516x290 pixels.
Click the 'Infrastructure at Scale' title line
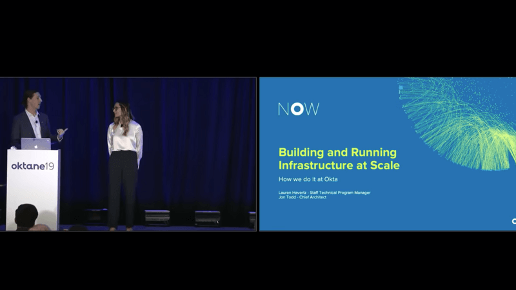339,166
